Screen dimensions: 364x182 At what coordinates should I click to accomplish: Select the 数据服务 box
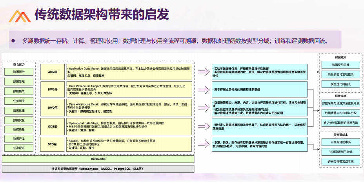(19, 72)
